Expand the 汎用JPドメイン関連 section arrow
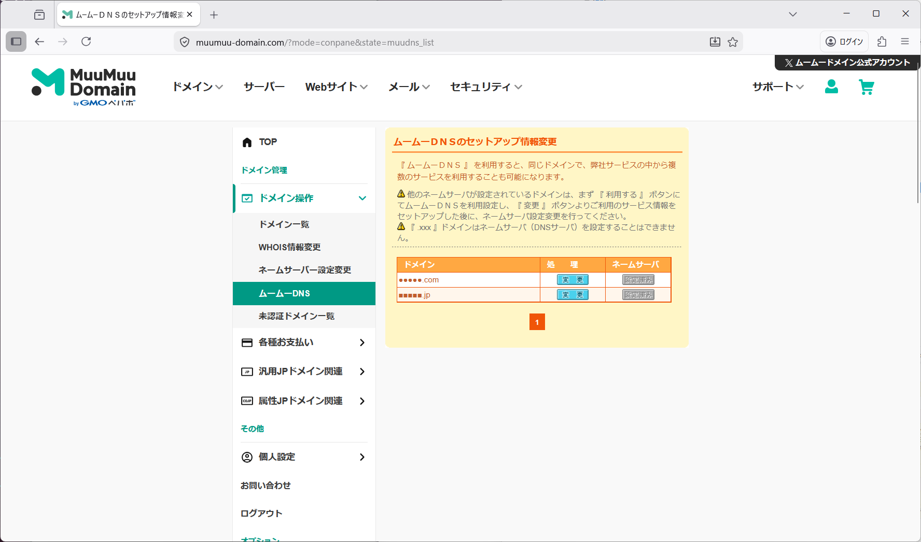This screenshot has height=542, width=921. point(362,372)
